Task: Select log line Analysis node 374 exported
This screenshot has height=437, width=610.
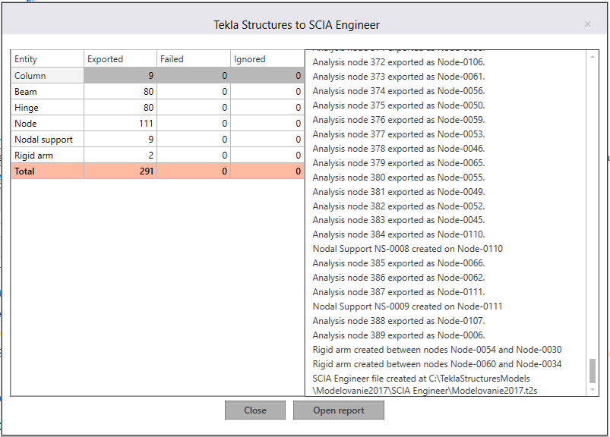Action: (x=399, y=91)
